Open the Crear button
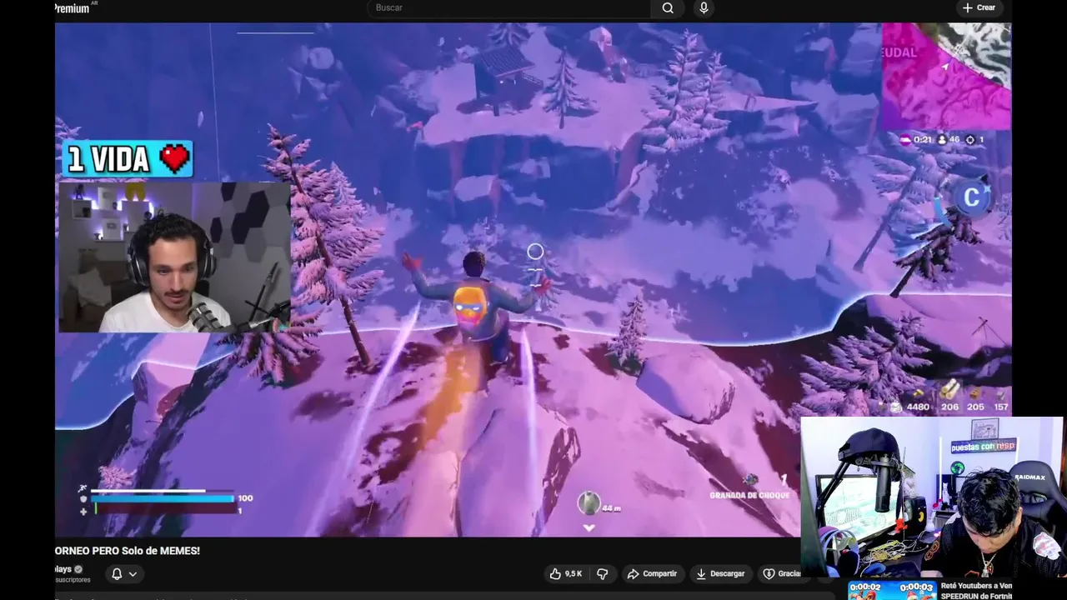1067x600 pixels. (x=979, y=7)
